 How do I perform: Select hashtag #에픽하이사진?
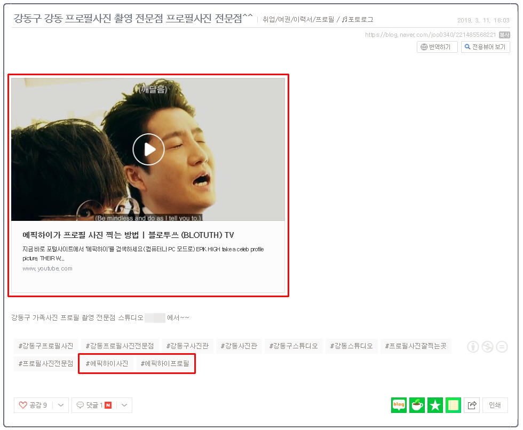[107, 363]
